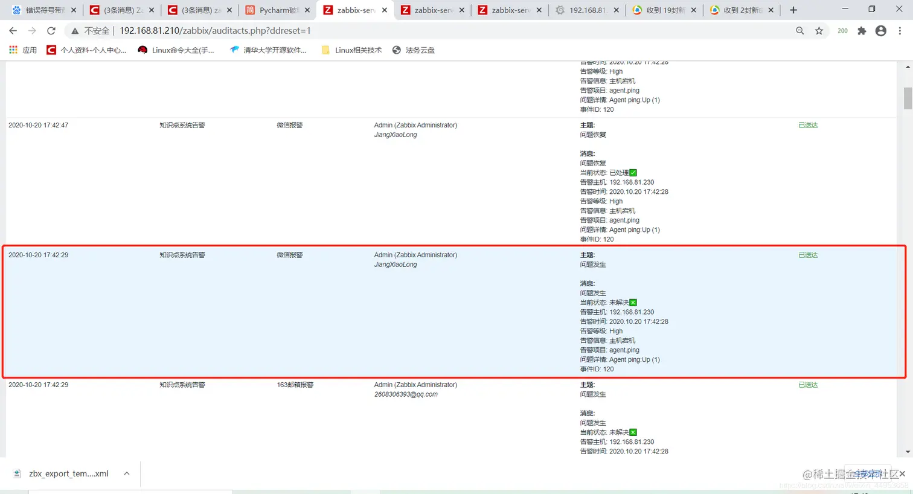Select the timestamp 2020-10-20 17:42:47
The image size is (913, 494).
(x=38, y=125)
